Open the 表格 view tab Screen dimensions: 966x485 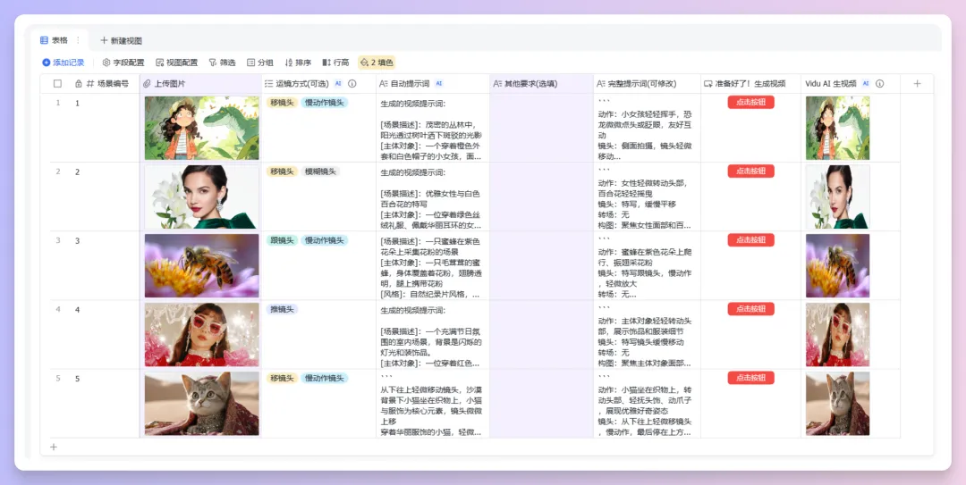coord(55,40)
